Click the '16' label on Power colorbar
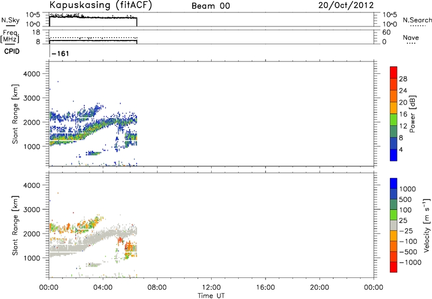The width and height of the screenshot is (432, 299). (x=403, y=114)
